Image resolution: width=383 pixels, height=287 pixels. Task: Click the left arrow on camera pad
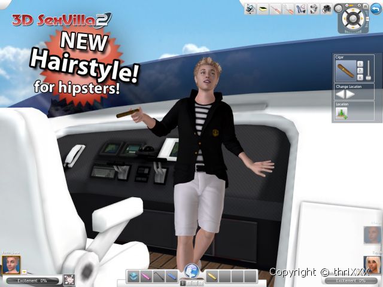(x=345, y=19)
